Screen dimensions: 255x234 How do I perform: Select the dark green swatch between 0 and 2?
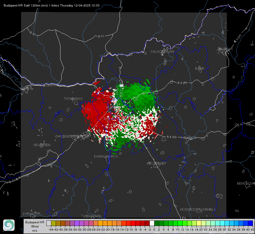tap(157, 223)
